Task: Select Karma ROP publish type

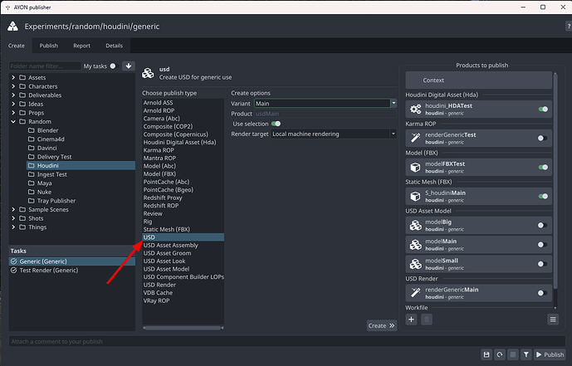Action: click(183, 150)
